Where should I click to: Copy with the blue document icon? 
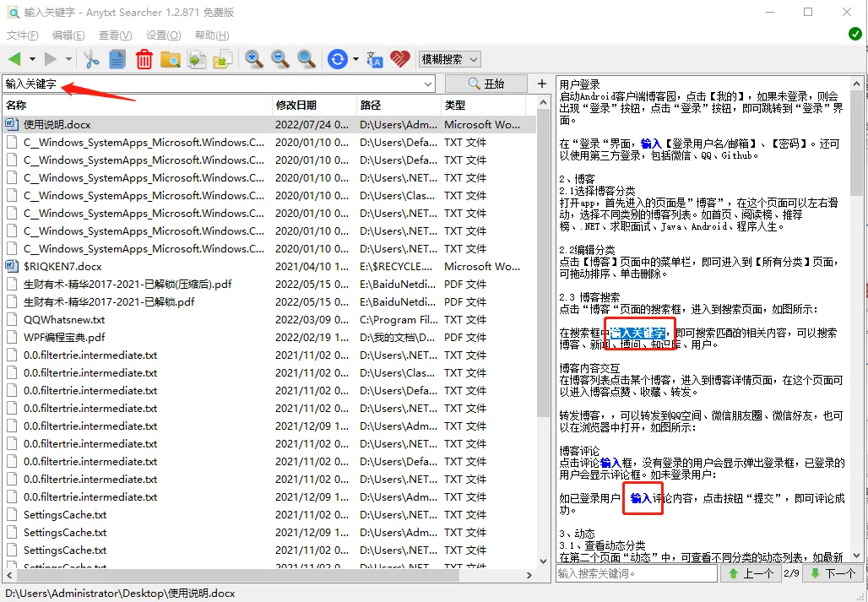click(117, 58)
